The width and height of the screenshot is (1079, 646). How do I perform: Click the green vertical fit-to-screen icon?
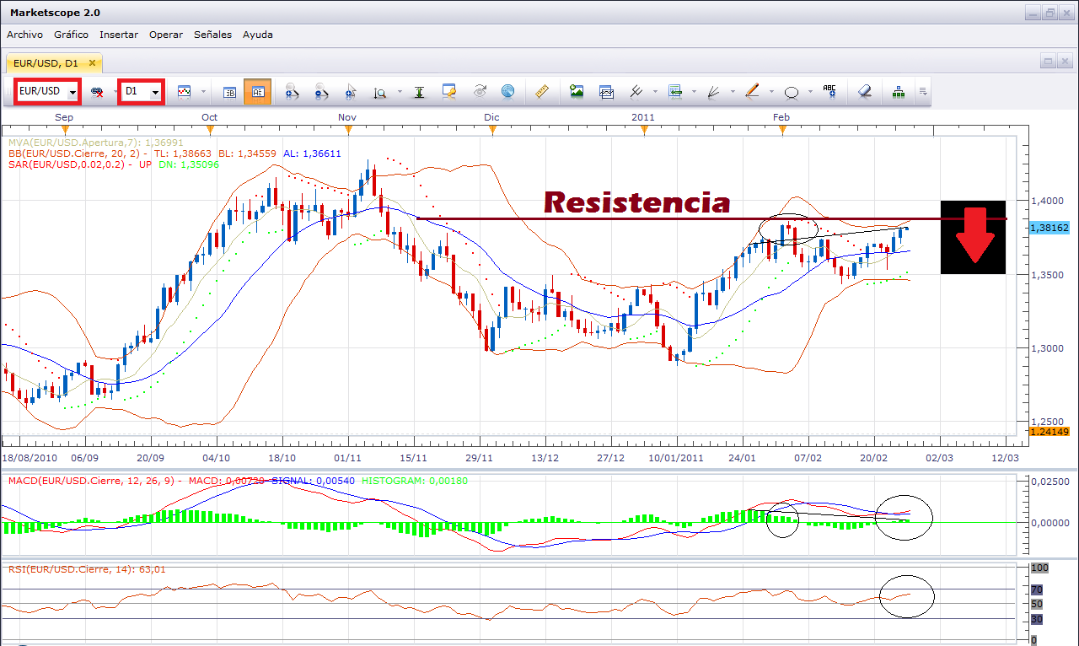[419, 91]
